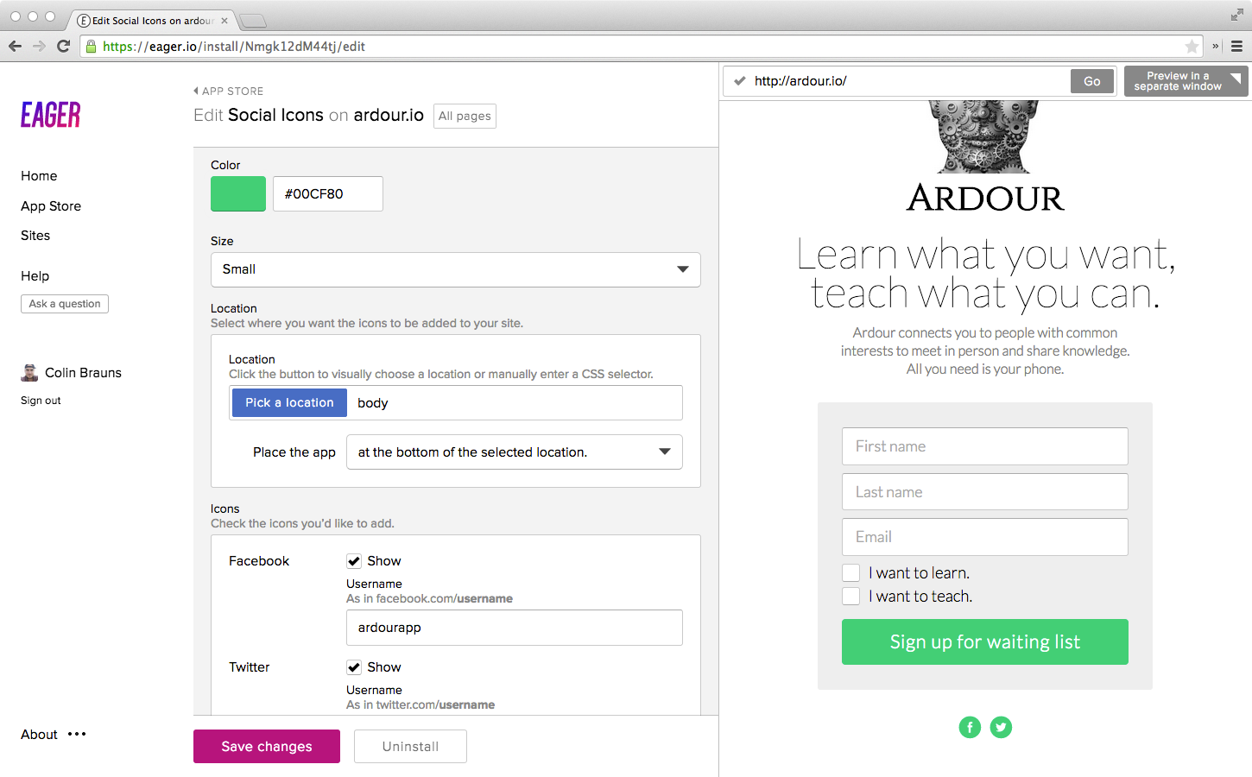Image resolution: width=1252 pixels, height=777 pixels.
Task: Click Save changes button
Action: [267, 747]
